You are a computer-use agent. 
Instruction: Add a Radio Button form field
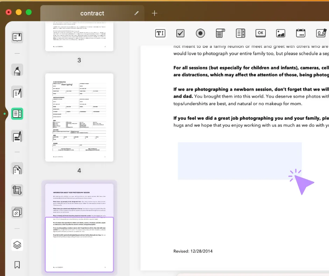[200, 33]
